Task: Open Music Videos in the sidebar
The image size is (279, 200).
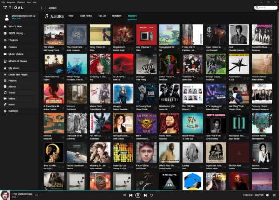Action: click(x=16, y=54)
